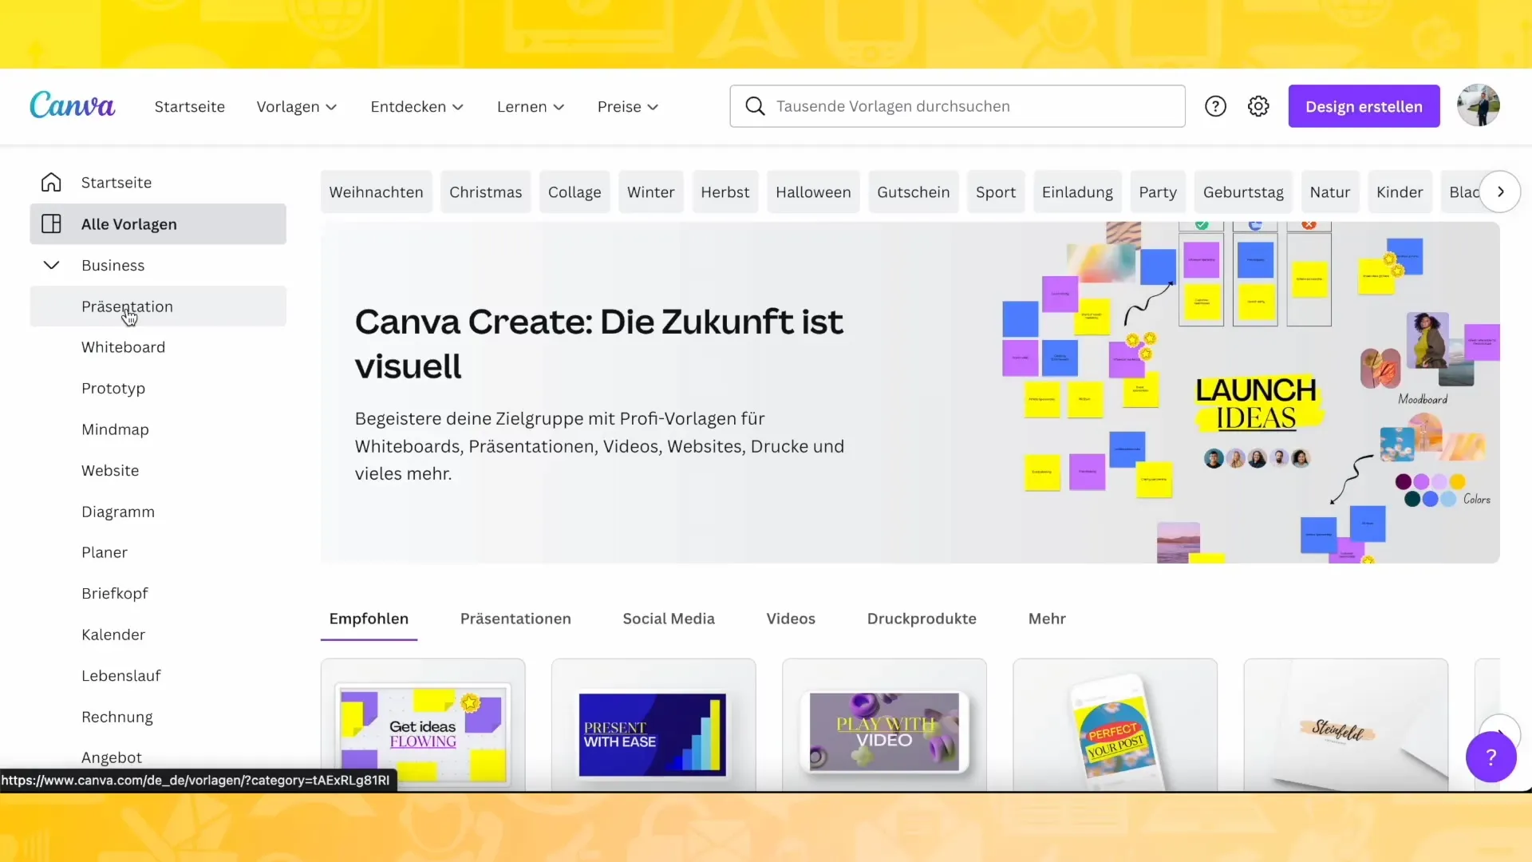This screenshot has height=862, width=1532.
Task: Open the Mehr tab
Action: [1047, 619]
